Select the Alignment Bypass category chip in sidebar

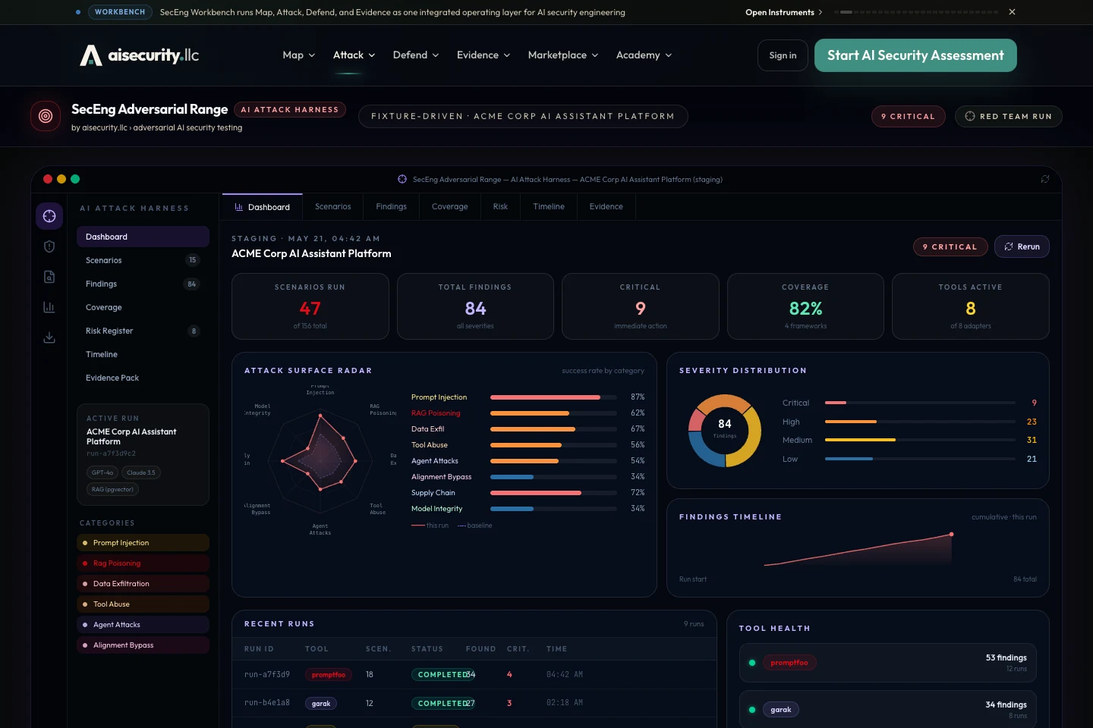pos(143,645)
